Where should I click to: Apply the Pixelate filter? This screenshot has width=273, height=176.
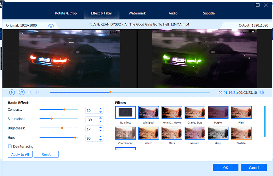point(241,133)
